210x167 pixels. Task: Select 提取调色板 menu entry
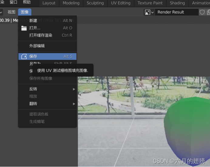click(x=47, y=114)
